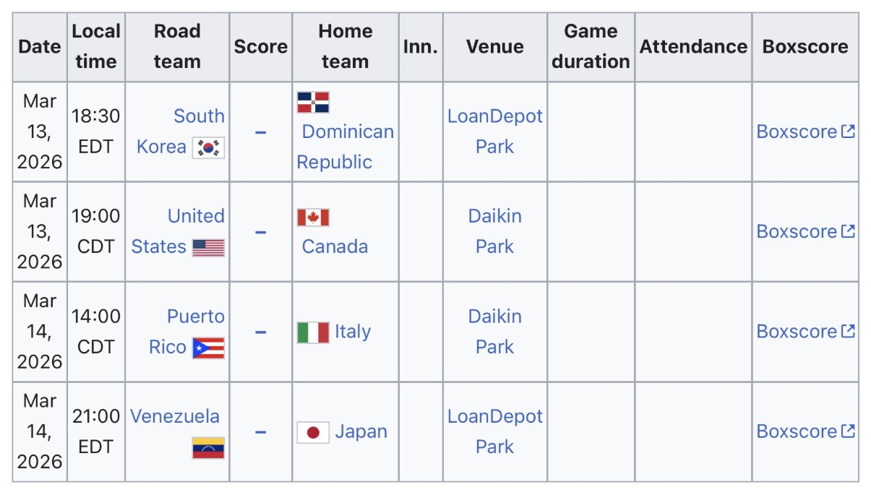Screen dimensions: 871x495
Task: Follow the Canada team link
Action: point(335,246)
